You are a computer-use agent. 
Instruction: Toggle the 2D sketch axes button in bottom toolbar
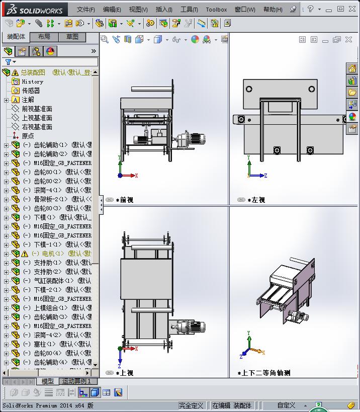[x=83, y=392]
